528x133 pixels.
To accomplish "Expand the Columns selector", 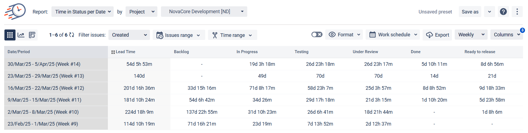I will pyautogui.click(x=506, y=35).
